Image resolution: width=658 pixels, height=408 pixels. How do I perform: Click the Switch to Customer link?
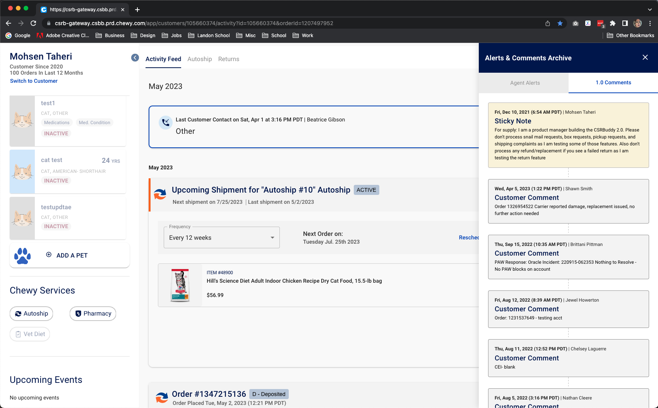coord(34,81)
